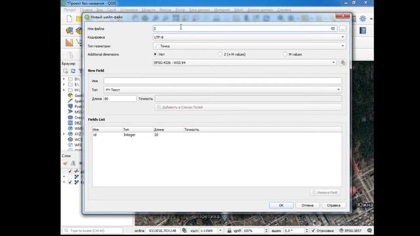
Task: Confirm the dialog with OK
Action: (x=281, y=205)
